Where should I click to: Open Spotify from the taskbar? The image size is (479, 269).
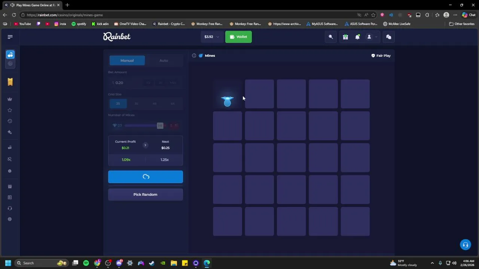86,263
